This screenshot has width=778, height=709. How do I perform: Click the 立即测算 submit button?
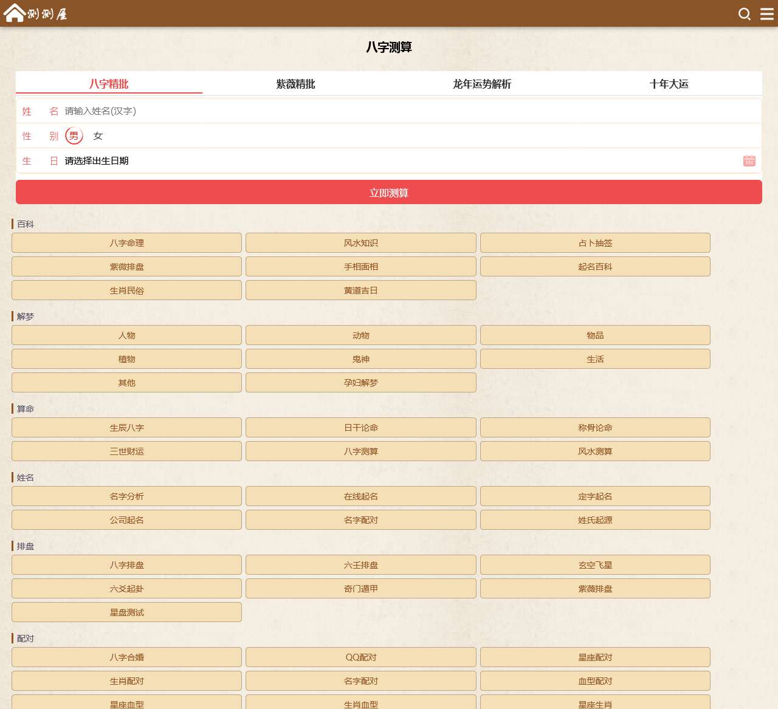pyautogui.click(x=389, y=193)
